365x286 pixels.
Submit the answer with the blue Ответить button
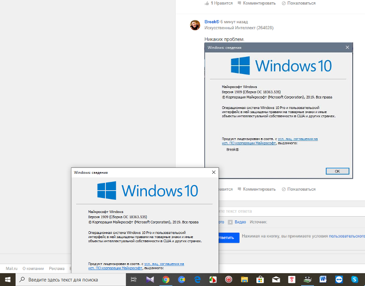pyautogui.click(x=229, y=238)
